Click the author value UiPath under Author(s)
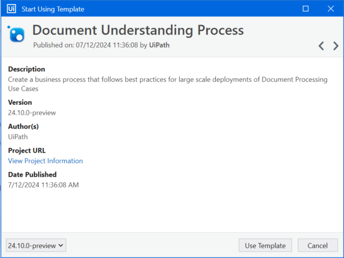This screenshot has height=258, width=344. pyautogui.click(x=18, y=137)
